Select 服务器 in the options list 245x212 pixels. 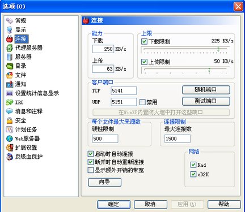click(x=23, y=57)
